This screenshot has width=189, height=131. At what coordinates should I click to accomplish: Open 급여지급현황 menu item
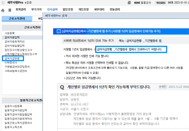click(x=12, y=58)
